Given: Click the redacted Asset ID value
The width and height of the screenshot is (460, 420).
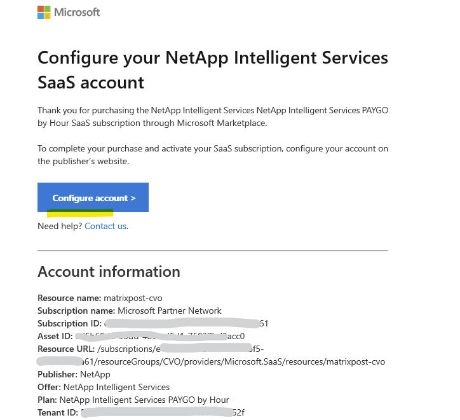Looking at the screenshot, I should point(159,336).
